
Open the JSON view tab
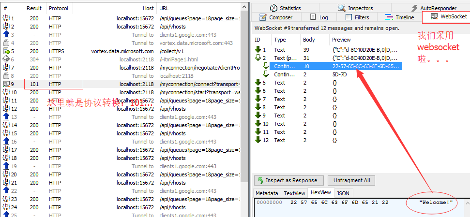(343, 193)
